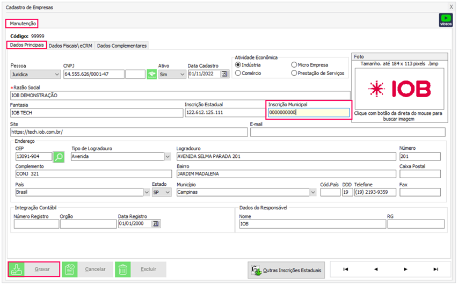The image size is (458, 284).
Task: Switch to Dados Fiscais\ eCRM tab
Action: click(x=71, y=46)
